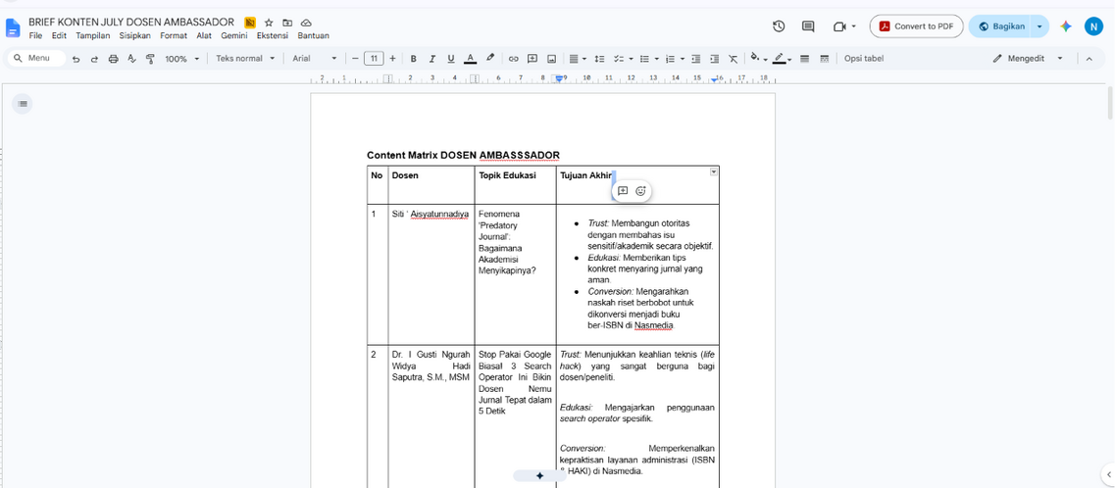The height and width of the screenshot is (488, 1115).
Task: Add comment from toolbar
Action: [x=532, y=59]
